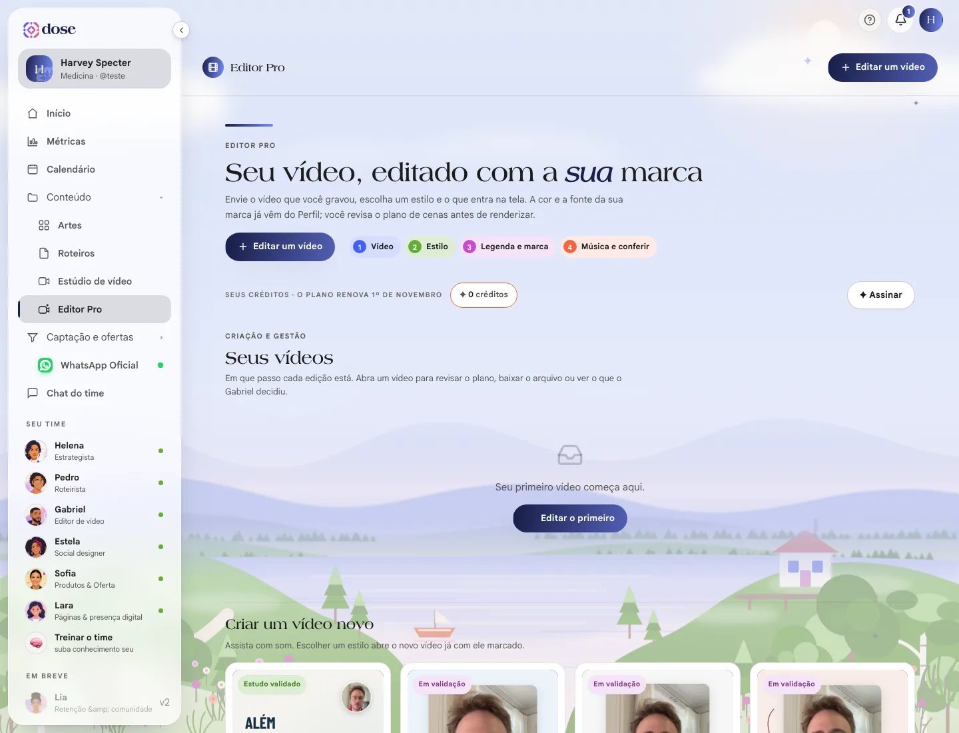Viewport: 959px width, 733px height.
Task: Select Editor Pro sidebar item
Action: click(x=95, y=309)
